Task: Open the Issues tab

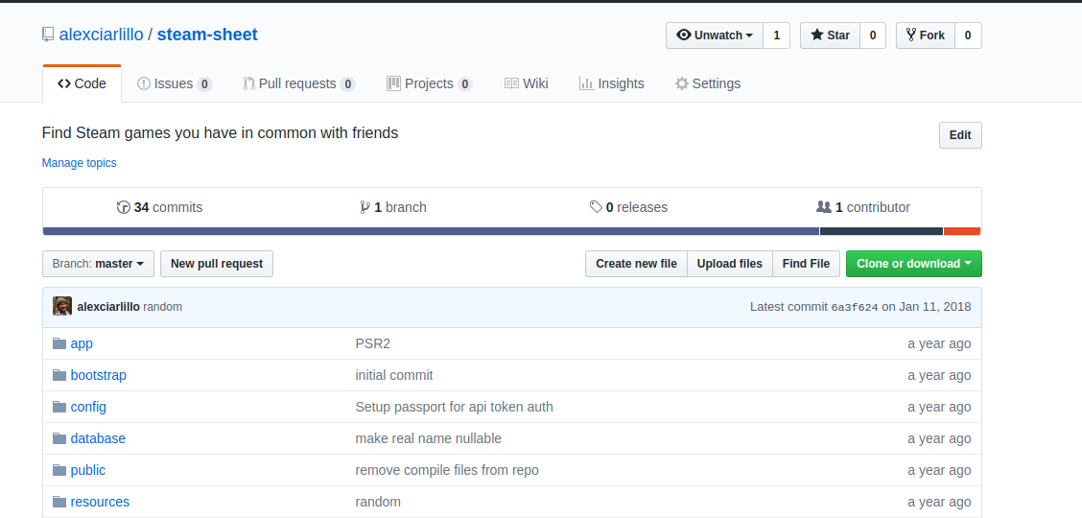Action: click(175, 83)
